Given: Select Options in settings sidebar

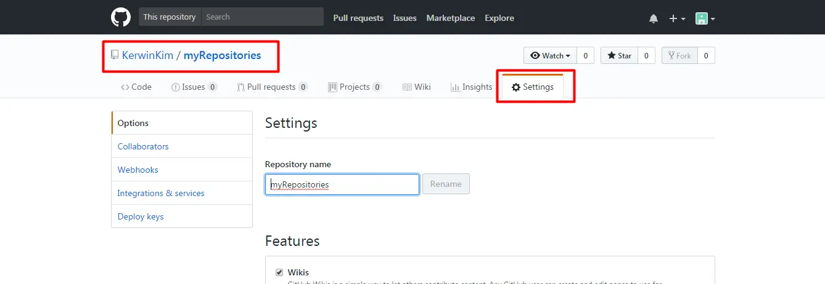Looking at the screenshot, I should tap(182, 123).
